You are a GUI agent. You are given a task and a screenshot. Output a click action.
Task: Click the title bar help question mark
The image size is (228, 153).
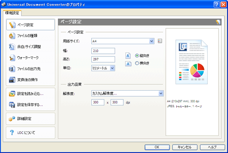(217, 5)
